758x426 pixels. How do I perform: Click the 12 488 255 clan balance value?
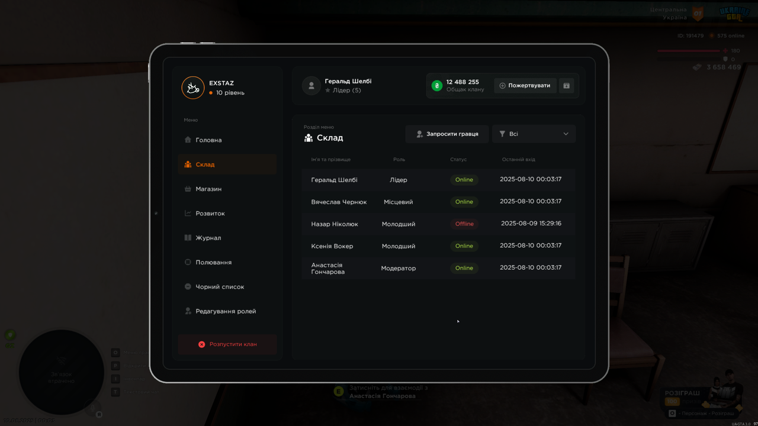tap(462, 82)
